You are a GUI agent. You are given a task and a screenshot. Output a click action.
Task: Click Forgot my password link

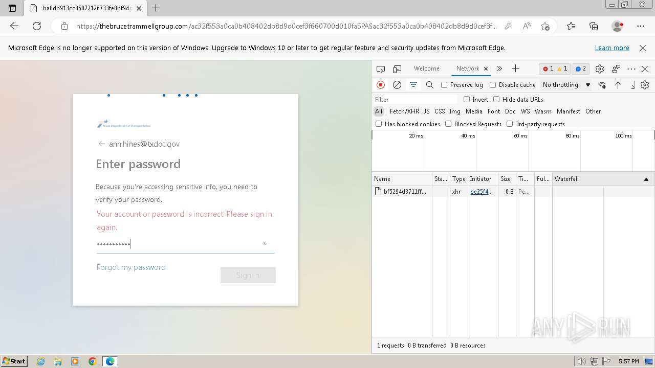pos(131,267)
